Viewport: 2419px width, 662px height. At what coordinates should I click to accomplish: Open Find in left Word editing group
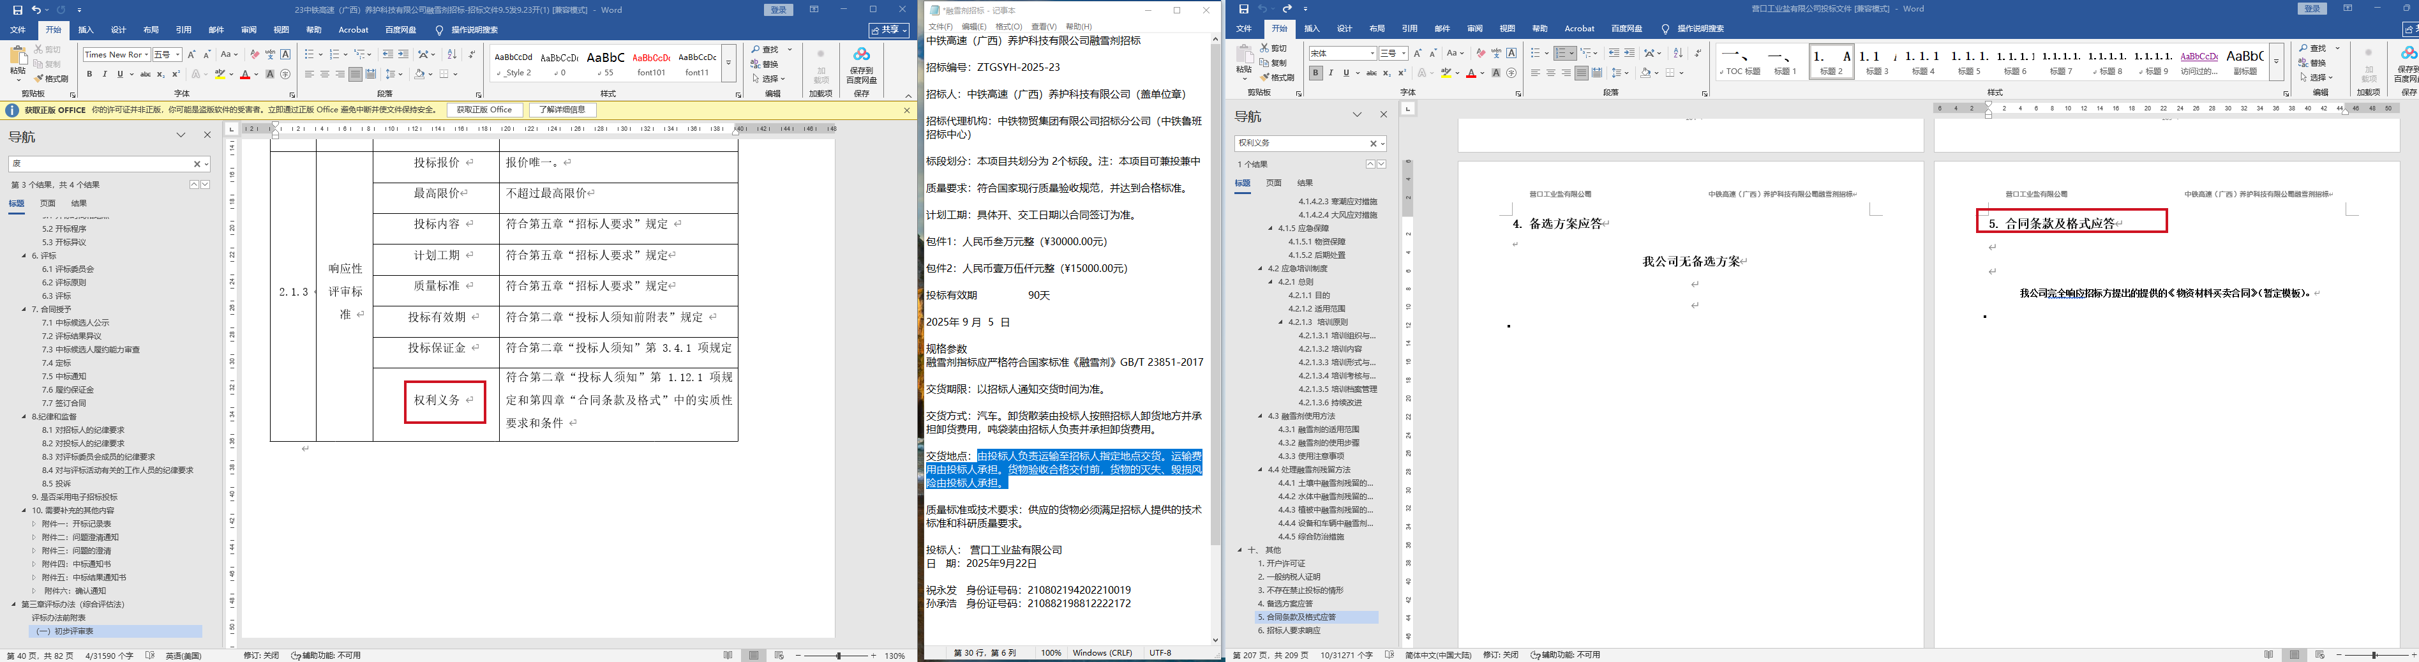(x=765, y=49)
